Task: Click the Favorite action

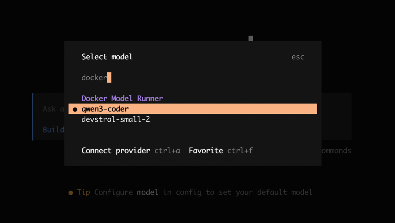Action: coord(206,151)
